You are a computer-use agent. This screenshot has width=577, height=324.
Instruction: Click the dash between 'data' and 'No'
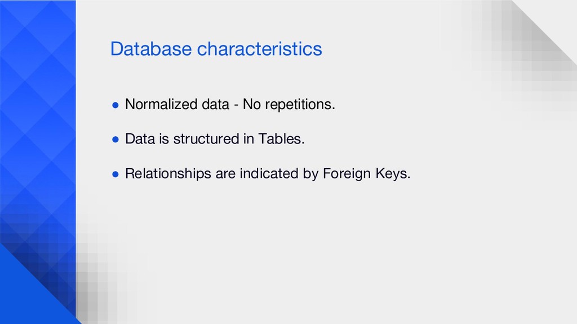point(236,105)
